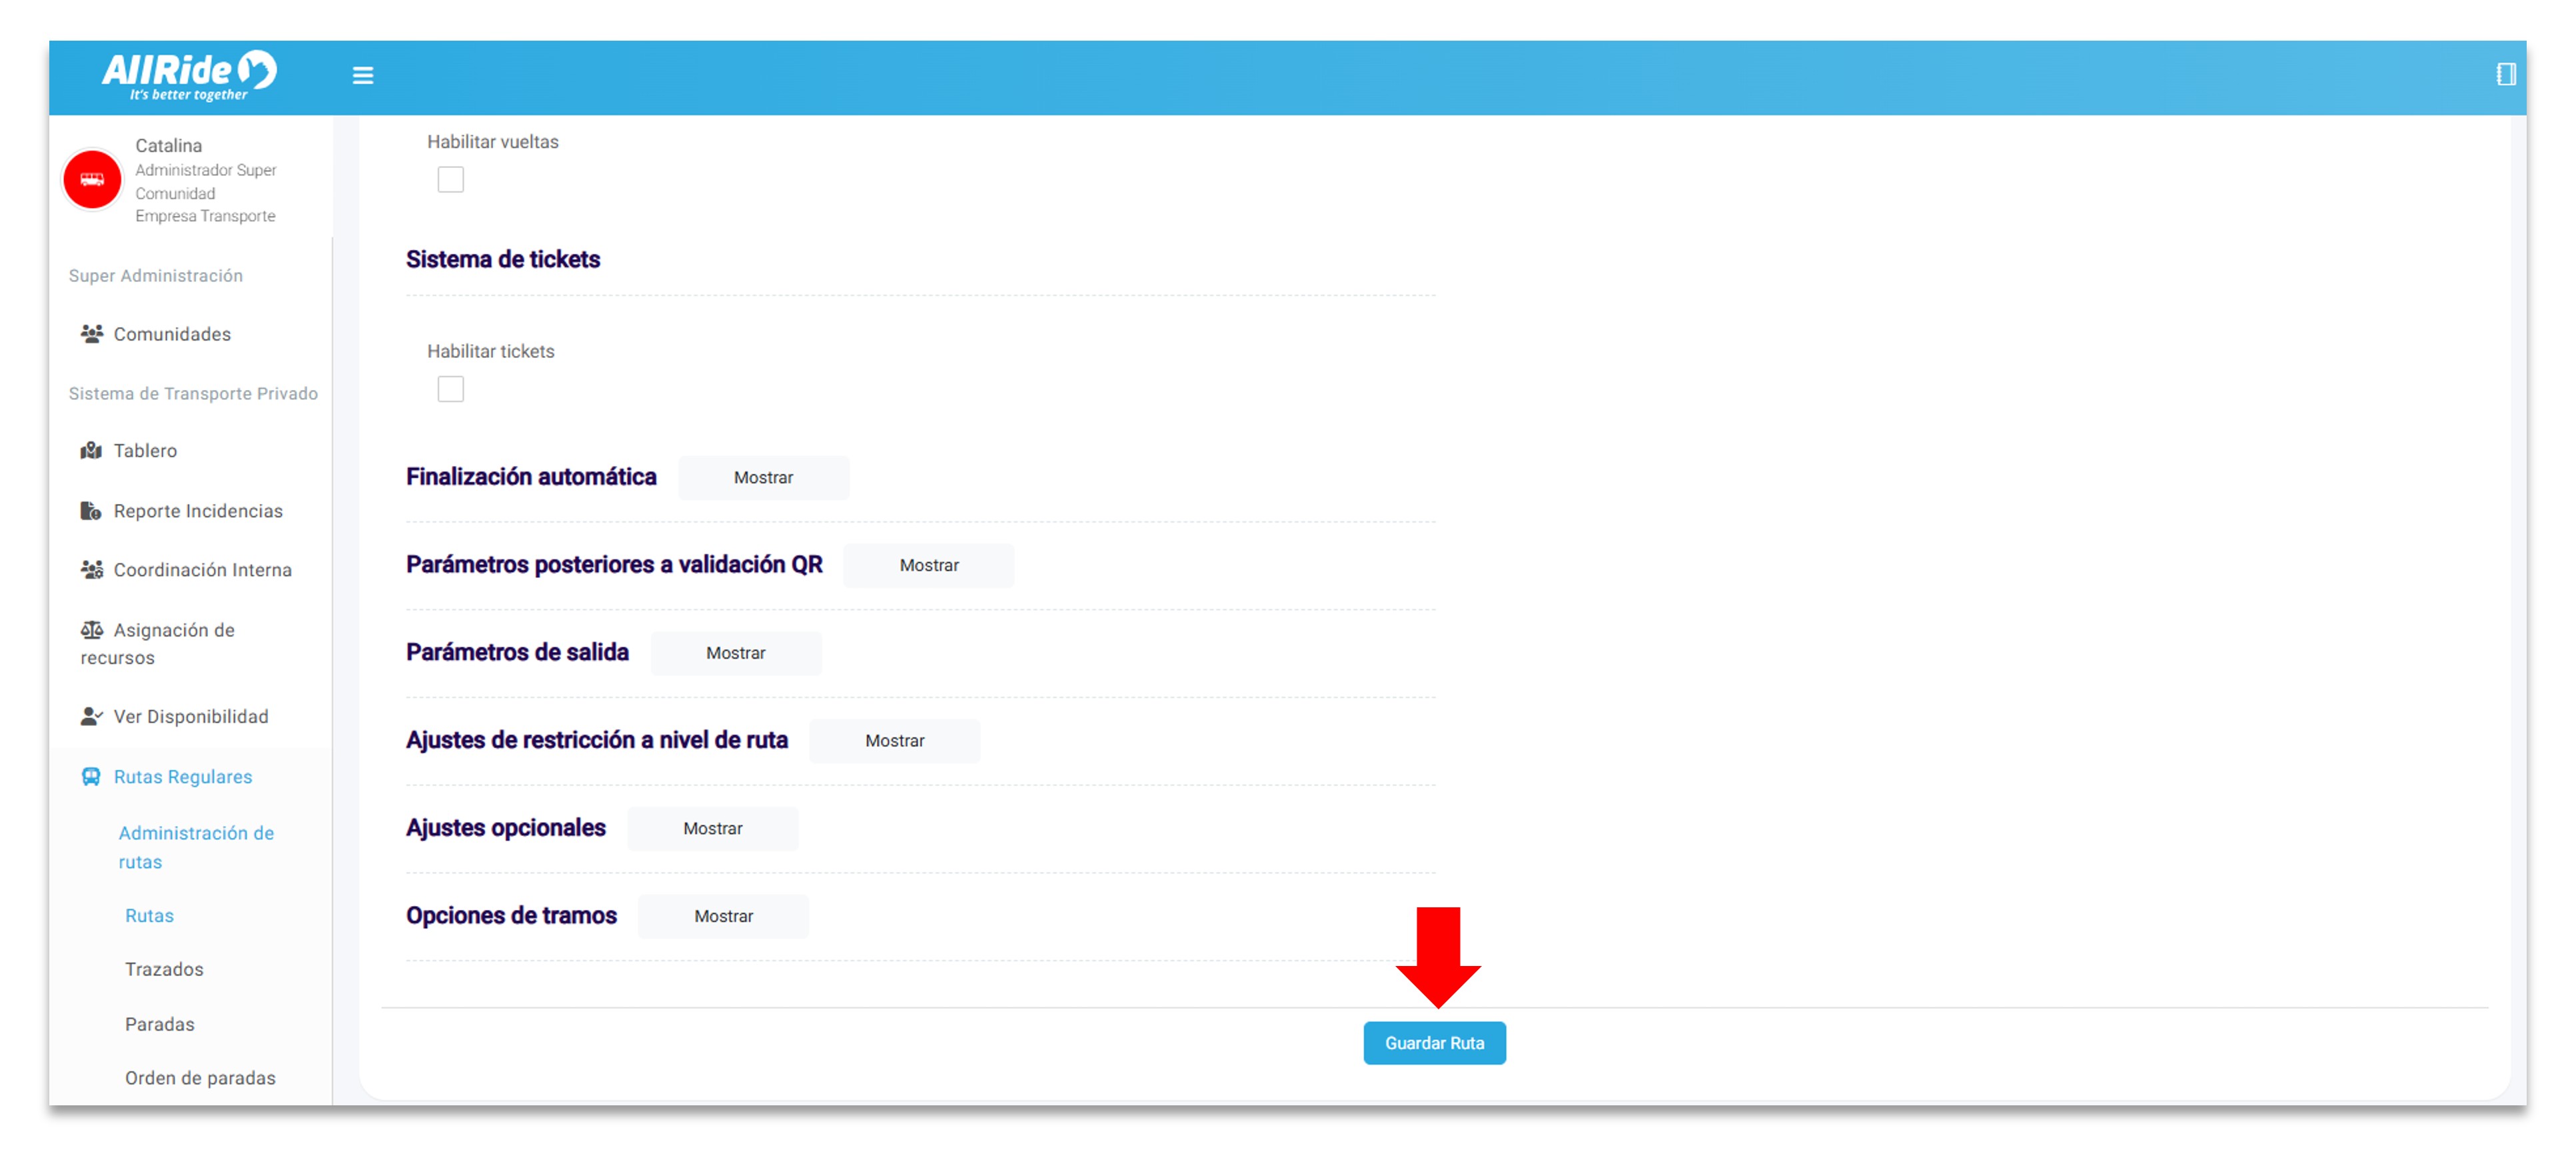Expand Ajustes de restricción a nivel de ruta
The image size is (2576, 1168).
(x=894, y=741)
